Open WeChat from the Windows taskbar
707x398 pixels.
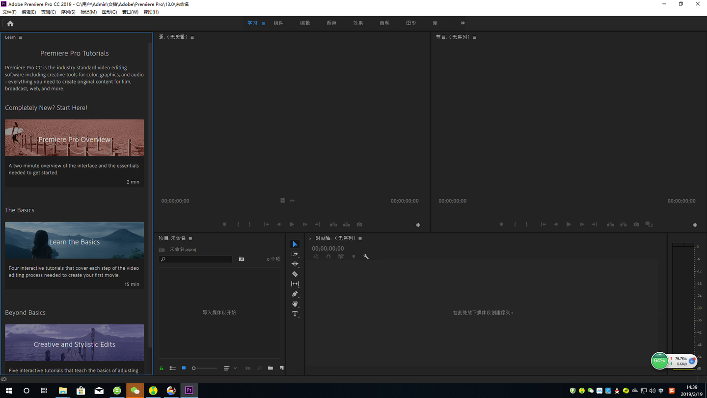click(135, 391)
